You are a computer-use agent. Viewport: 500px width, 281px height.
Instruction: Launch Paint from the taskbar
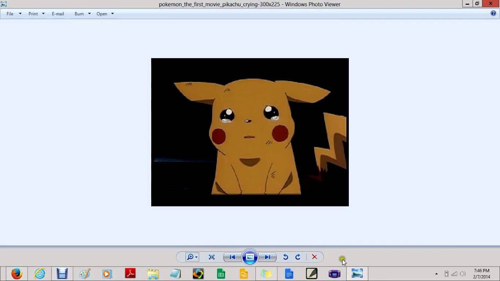(85, 274)
